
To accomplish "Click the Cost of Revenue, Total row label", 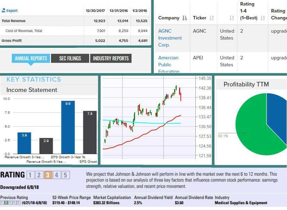I will [24, 31].
